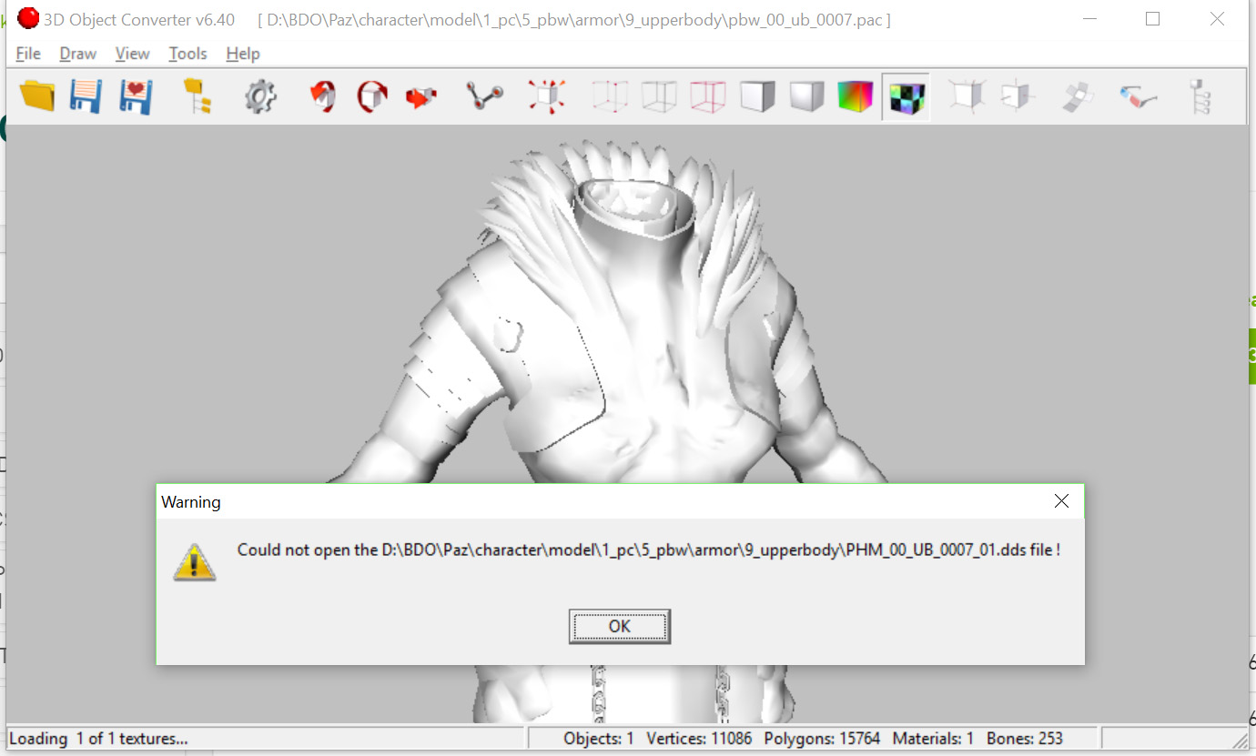The width and height of the screenshot is (1256, 756).
Task: Toggle textured display mode off
Action: click(x=906, y=96)
